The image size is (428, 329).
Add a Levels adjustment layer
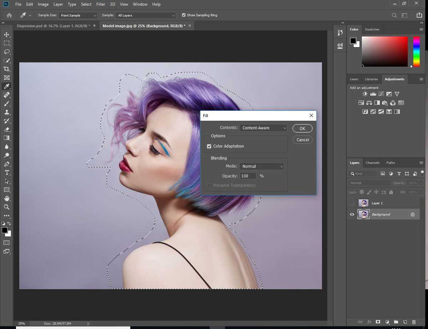(373, 94)
